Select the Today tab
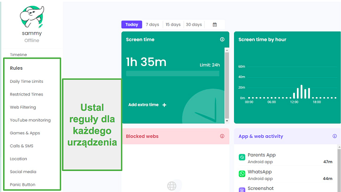The width and height of the screenshot is (341, 192). [x=132, y=25]
